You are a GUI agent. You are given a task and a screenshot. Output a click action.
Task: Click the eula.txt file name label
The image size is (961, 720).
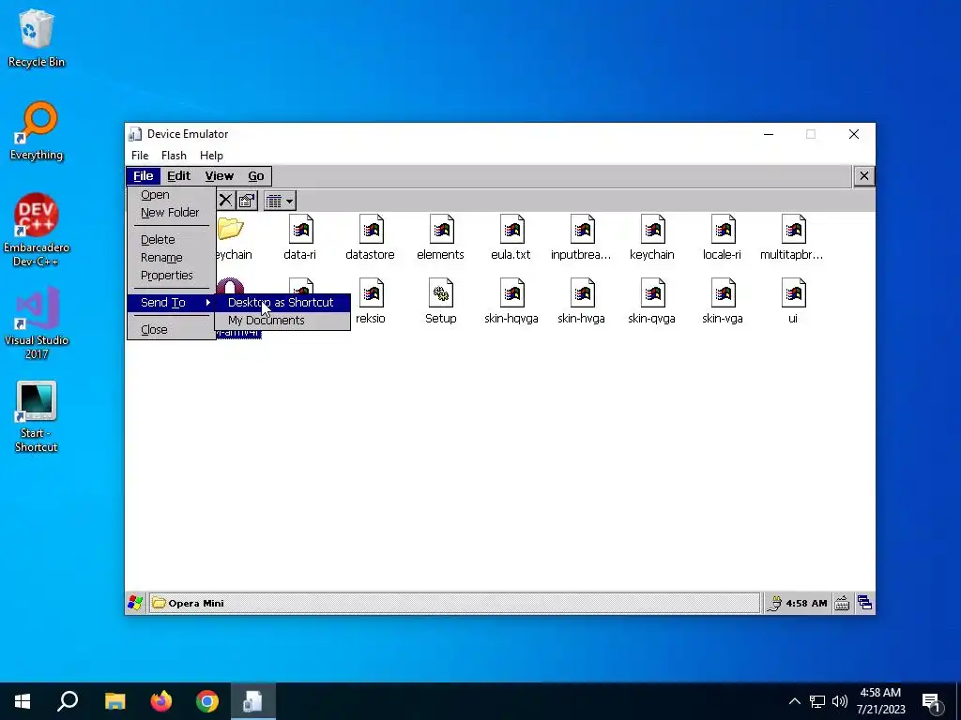(511, 255)
